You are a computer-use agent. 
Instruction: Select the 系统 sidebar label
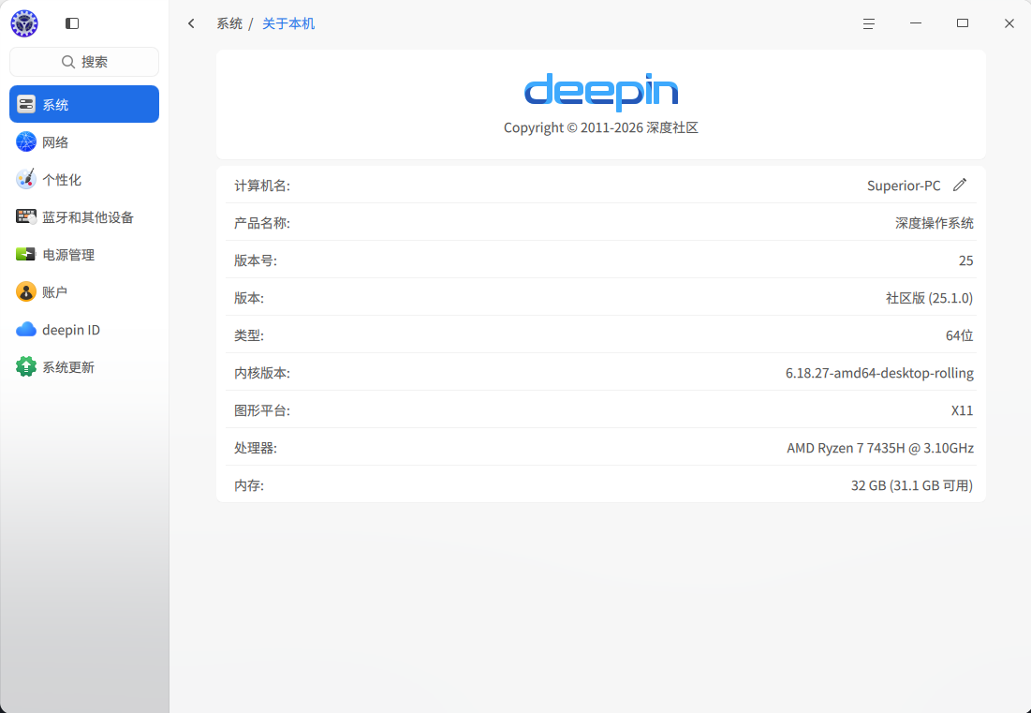tap(55, 105)
